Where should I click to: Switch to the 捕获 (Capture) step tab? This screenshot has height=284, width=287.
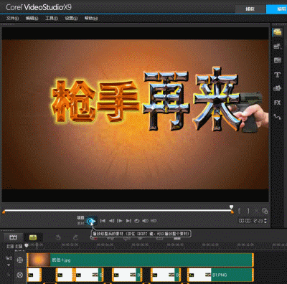click(250, 9)
